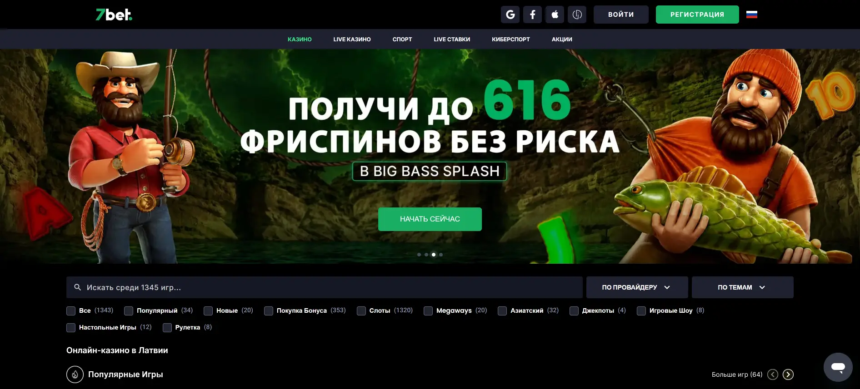Sign in with the Apple icon
The width and height of the screenshot is (860, 389).
[555, 15]
